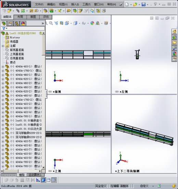178x189 pixels.
Task: Toggle link views icon beside 前视 label
Action: pos(50,92)
